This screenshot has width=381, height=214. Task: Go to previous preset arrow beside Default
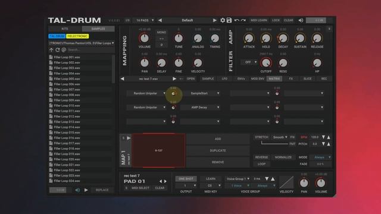(x=160, y=20)
